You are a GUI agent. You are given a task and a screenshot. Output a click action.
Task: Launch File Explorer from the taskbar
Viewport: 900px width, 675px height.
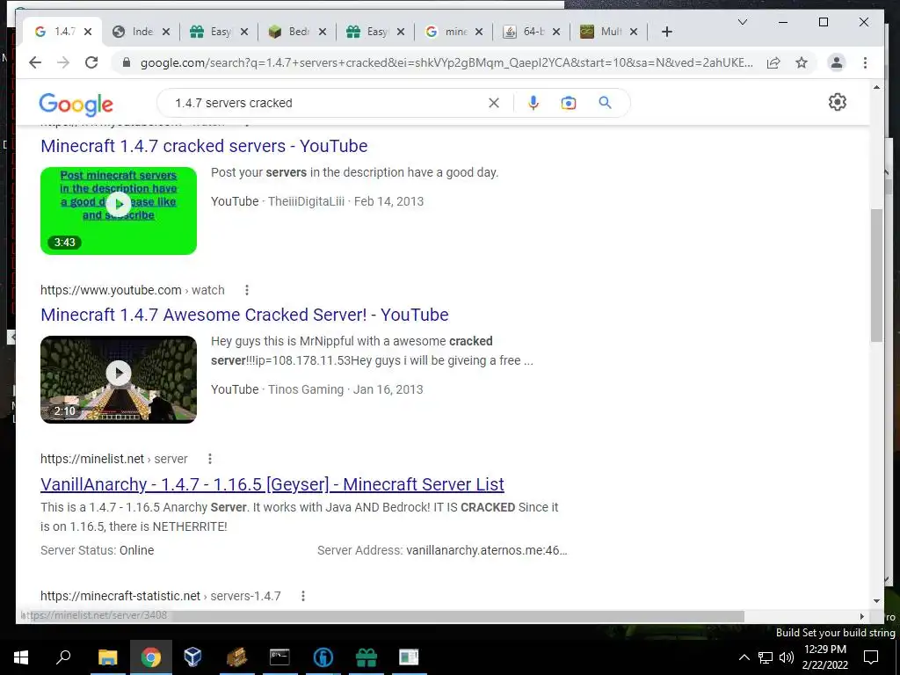click(107, 657)
